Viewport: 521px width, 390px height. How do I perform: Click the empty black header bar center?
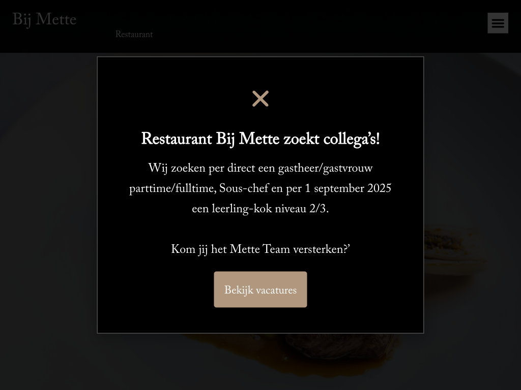[305, 25]
